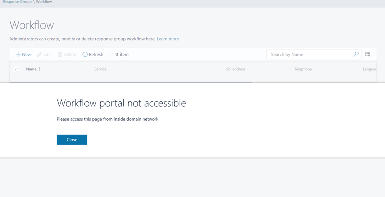The width and height of the screenshot is (385, 197).
Task: Click the pencil Edit icon
Action: [x=40, y=54]
